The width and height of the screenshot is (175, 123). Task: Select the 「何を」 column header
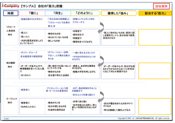[58, 13]
